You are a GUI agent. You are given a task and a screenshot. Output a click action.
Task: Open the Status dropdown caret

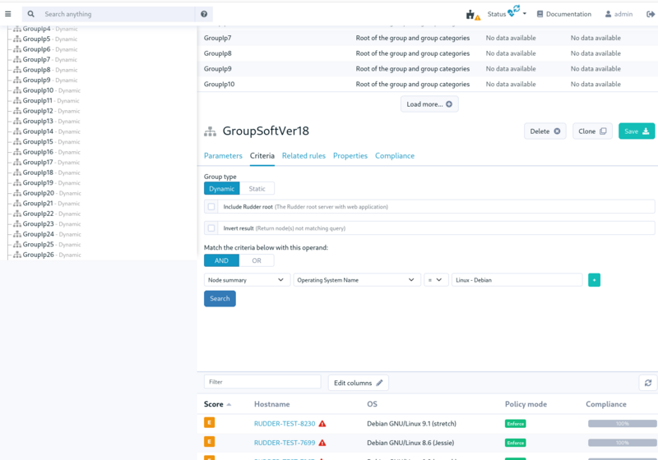[x=525, y=14]
